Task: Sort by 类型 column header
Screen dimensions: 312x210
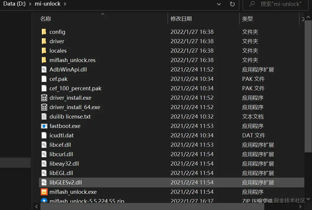Action: [x=247, y=19]
